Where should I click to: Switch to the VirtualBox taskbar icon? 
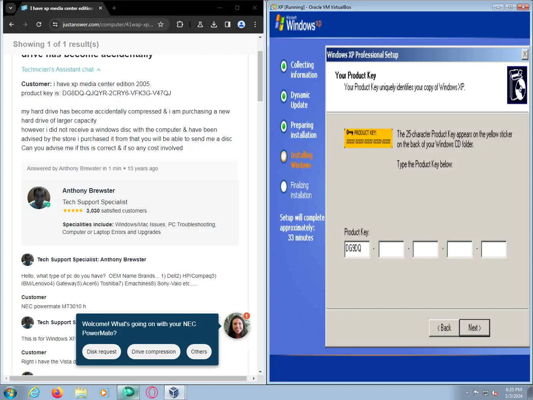tap(174, 392)
